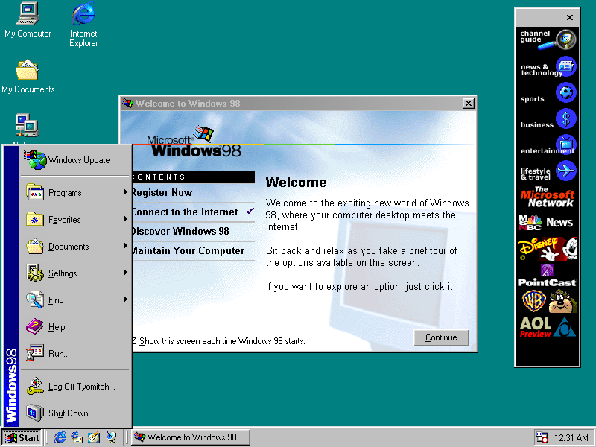Launch Outlook Express from the Quick Launch bar
The height and width of the screenshot is (447, 596).
pos(77,437)
